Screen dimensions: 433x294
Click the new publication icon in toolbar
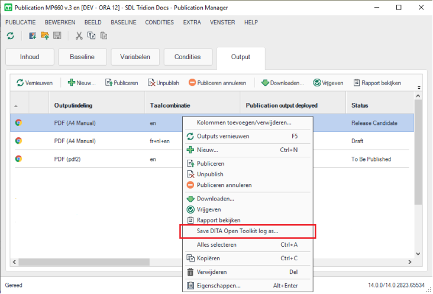click(x=33, y=35)
